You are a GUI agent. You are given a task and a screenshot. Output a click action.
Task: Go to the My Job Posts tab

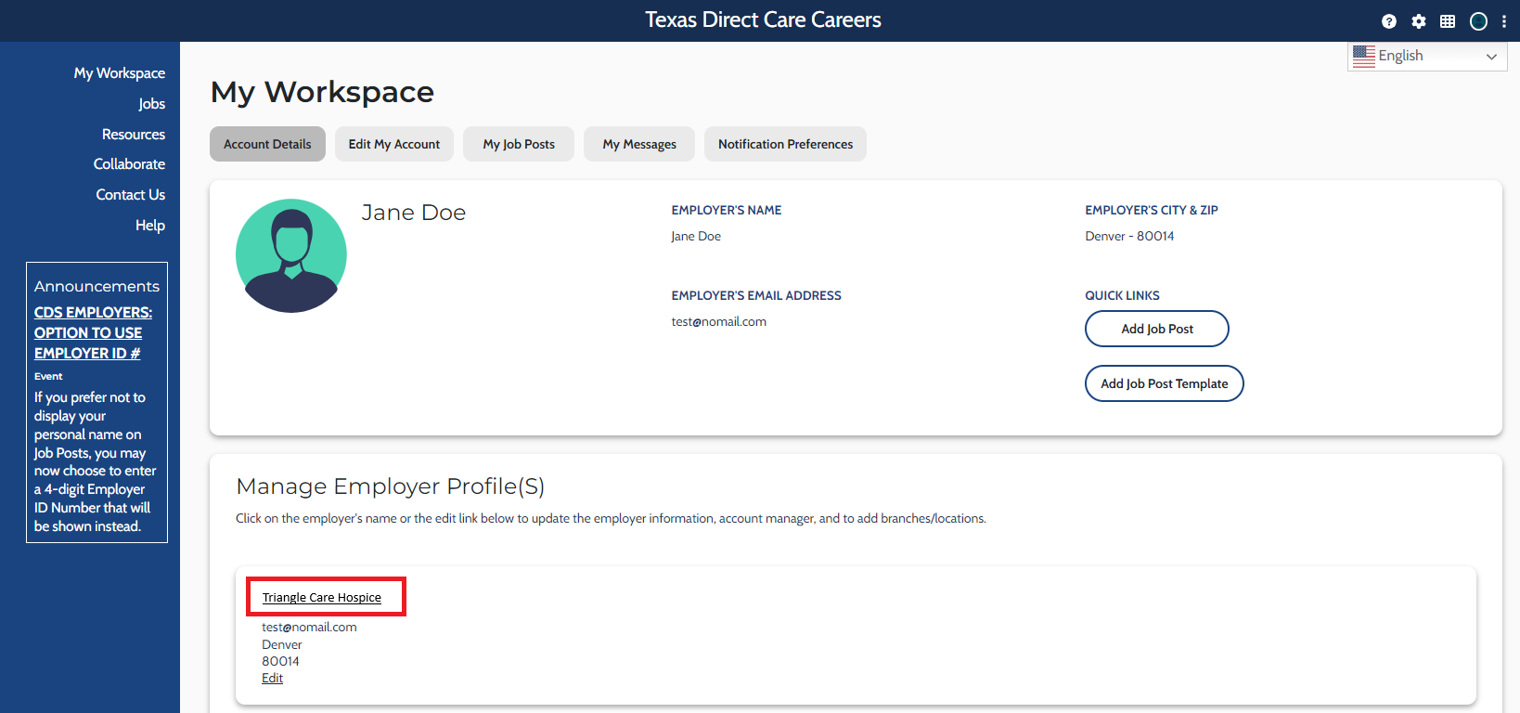pos(519,144)
